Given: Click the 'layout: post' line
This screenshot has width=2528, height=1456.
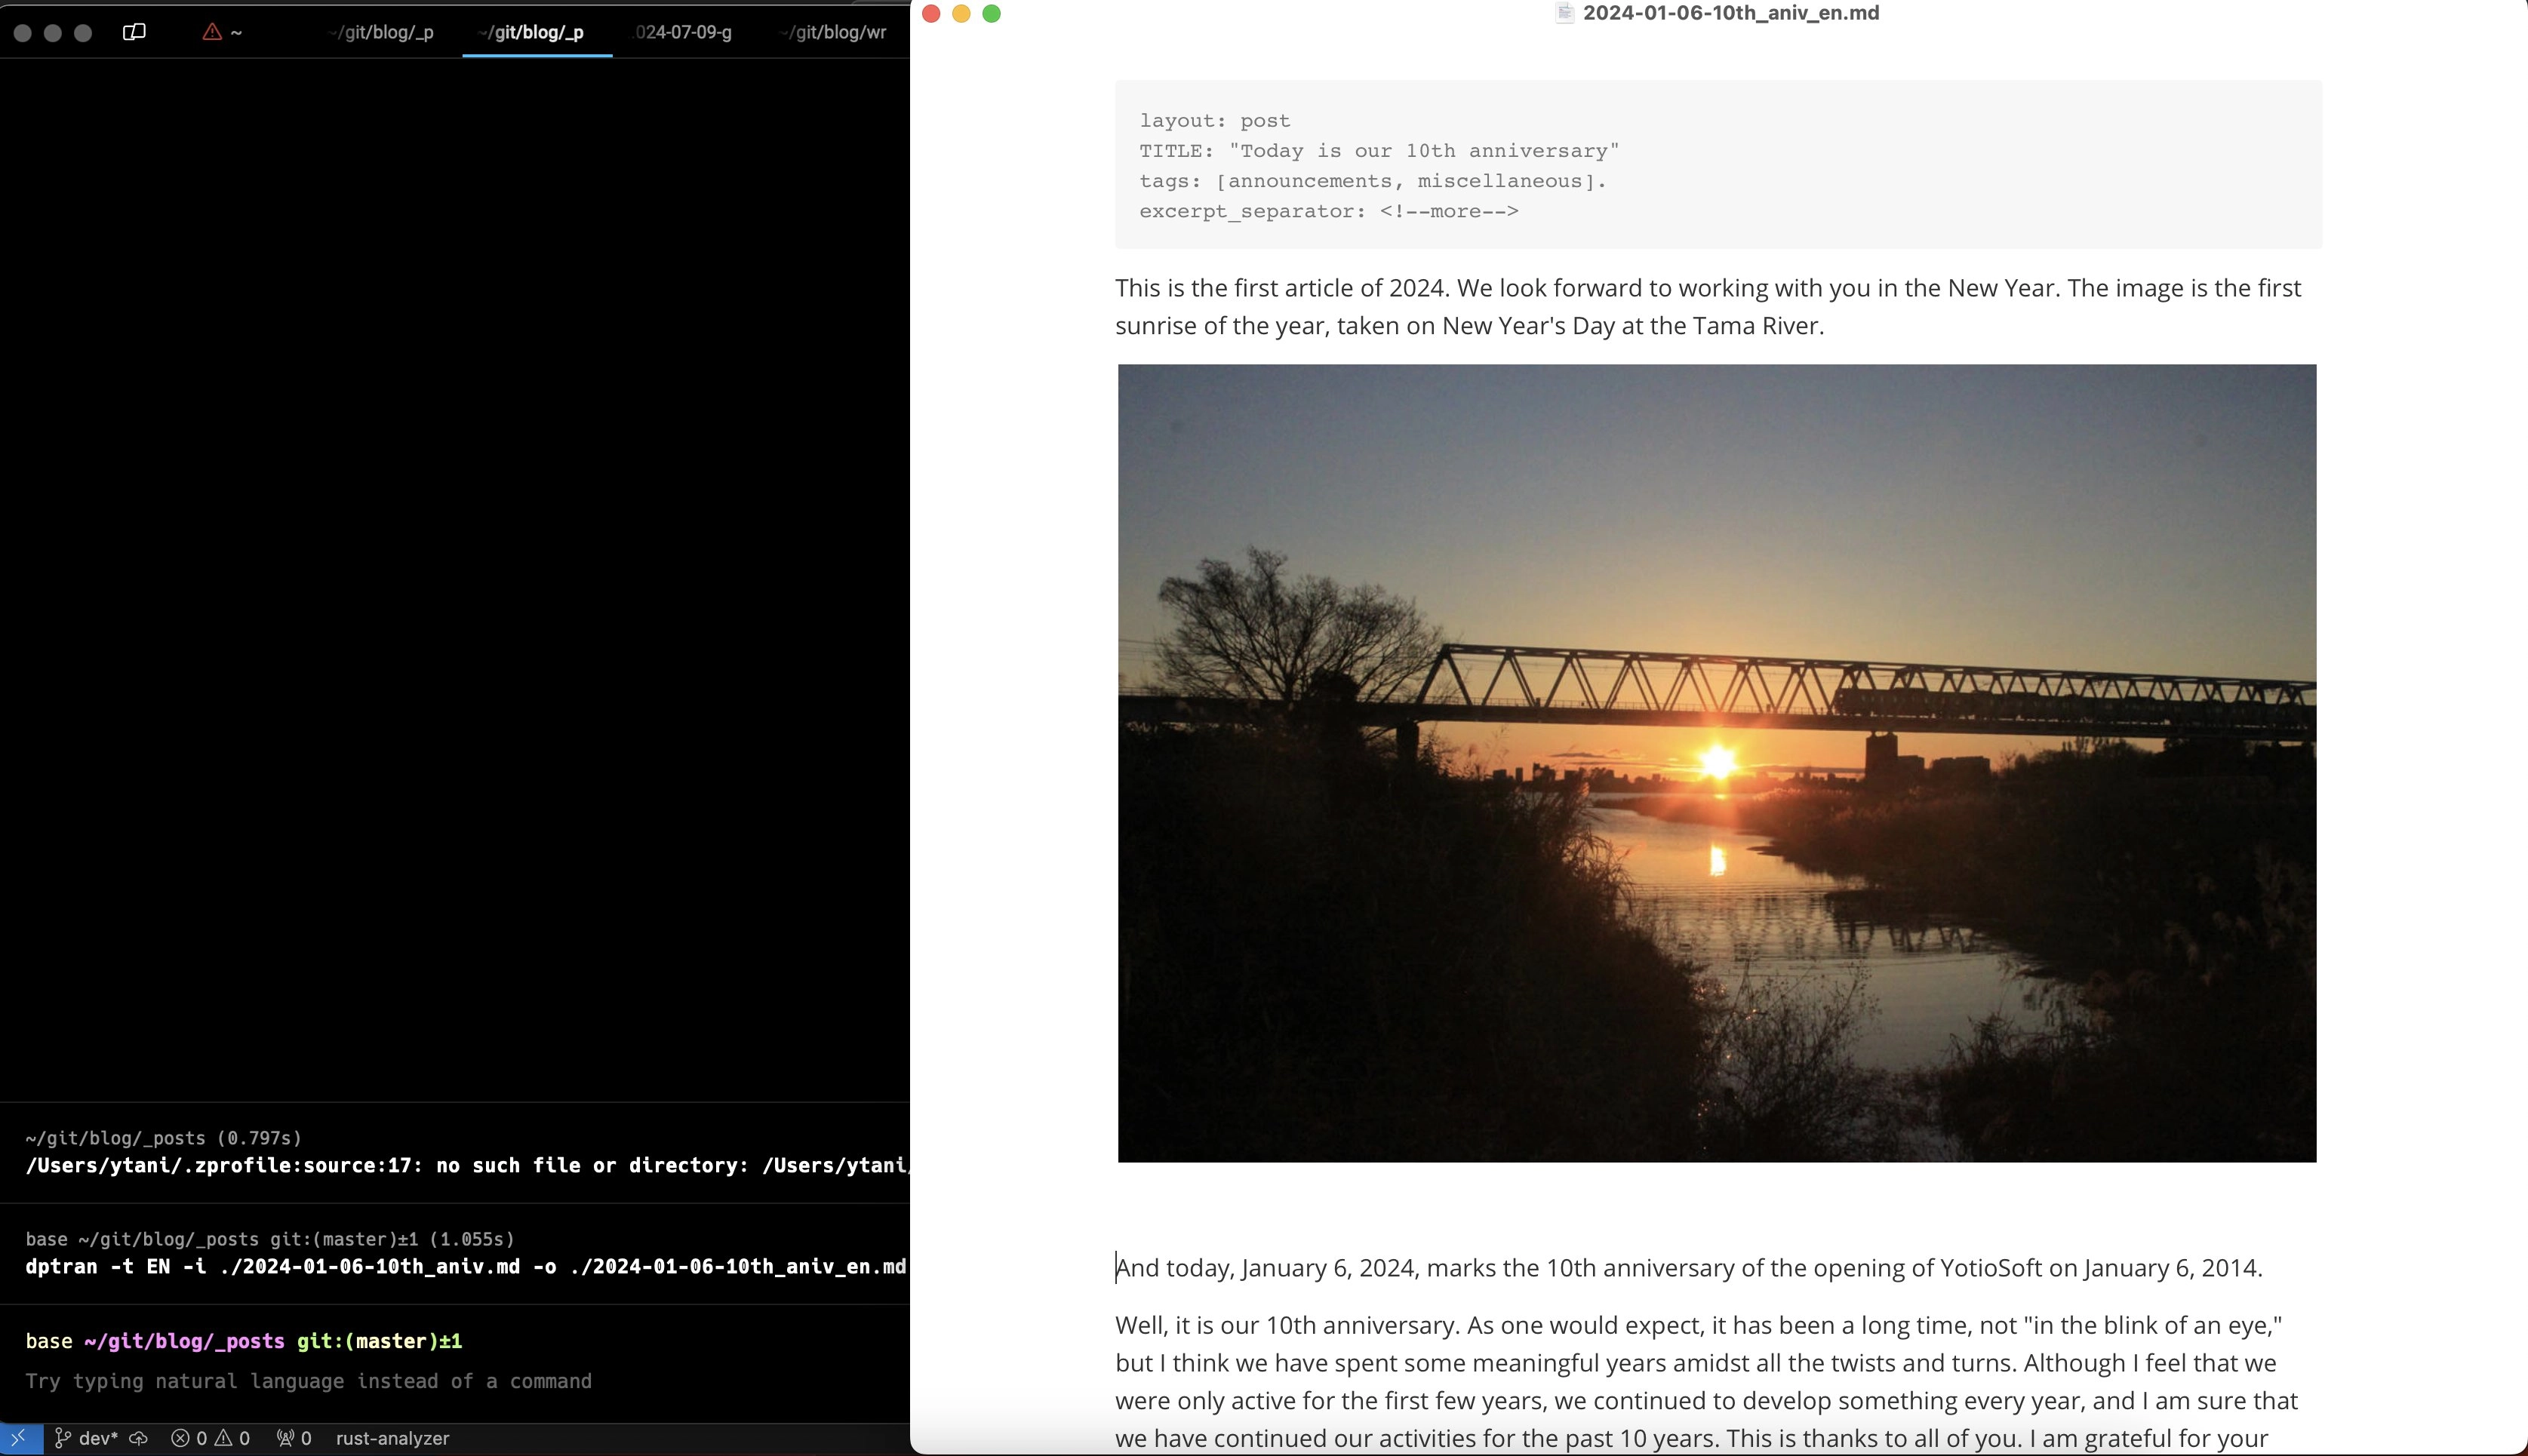Looking at the screenshot, I should (1215, 121).
